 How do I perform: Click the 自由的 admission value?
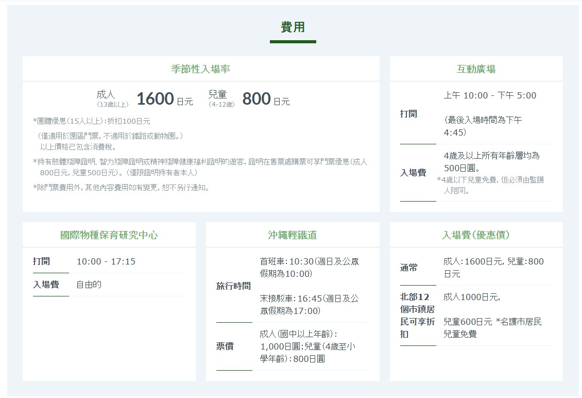pos(89,285)
